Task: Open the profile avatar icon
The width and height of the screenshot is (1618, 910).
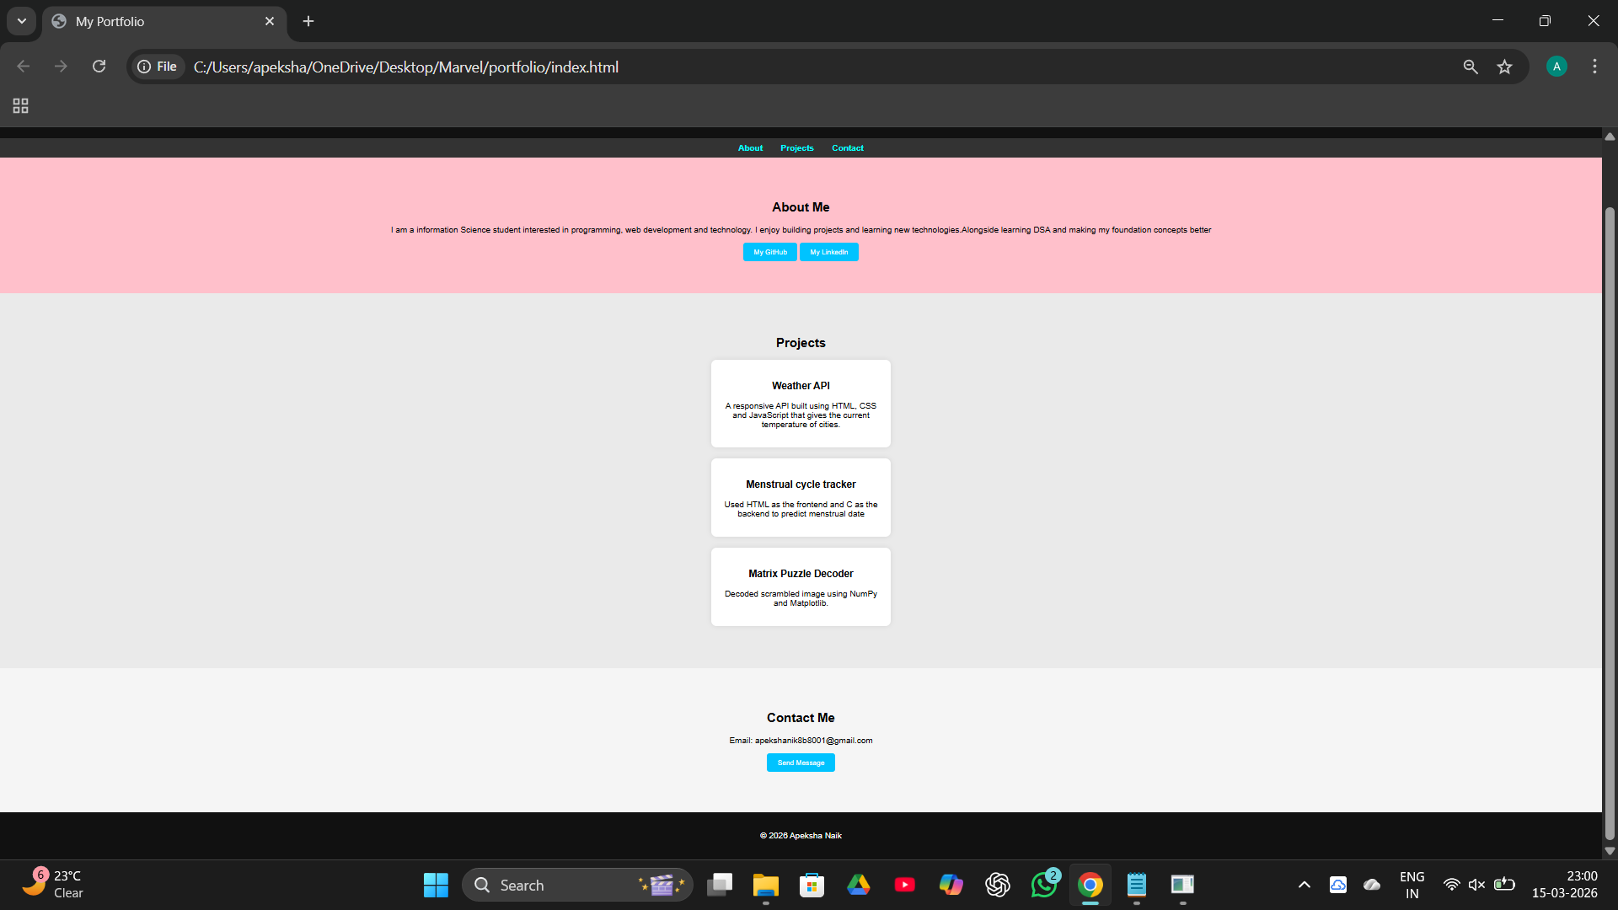Action: (1556, 67)
